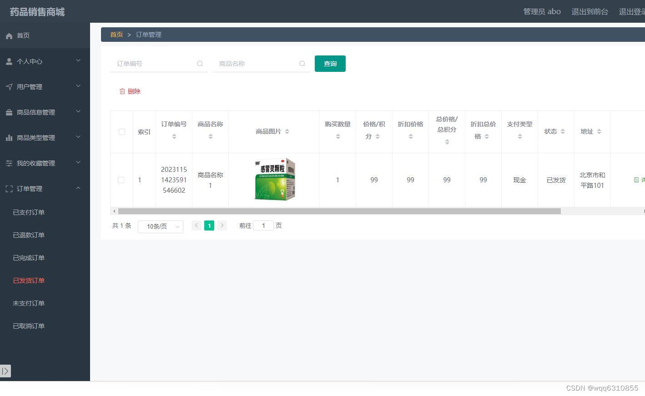This screenshot has width=645, height=396.
Task: Sort by 价格/积分 column arrows
Action: (x=378, y=136)
